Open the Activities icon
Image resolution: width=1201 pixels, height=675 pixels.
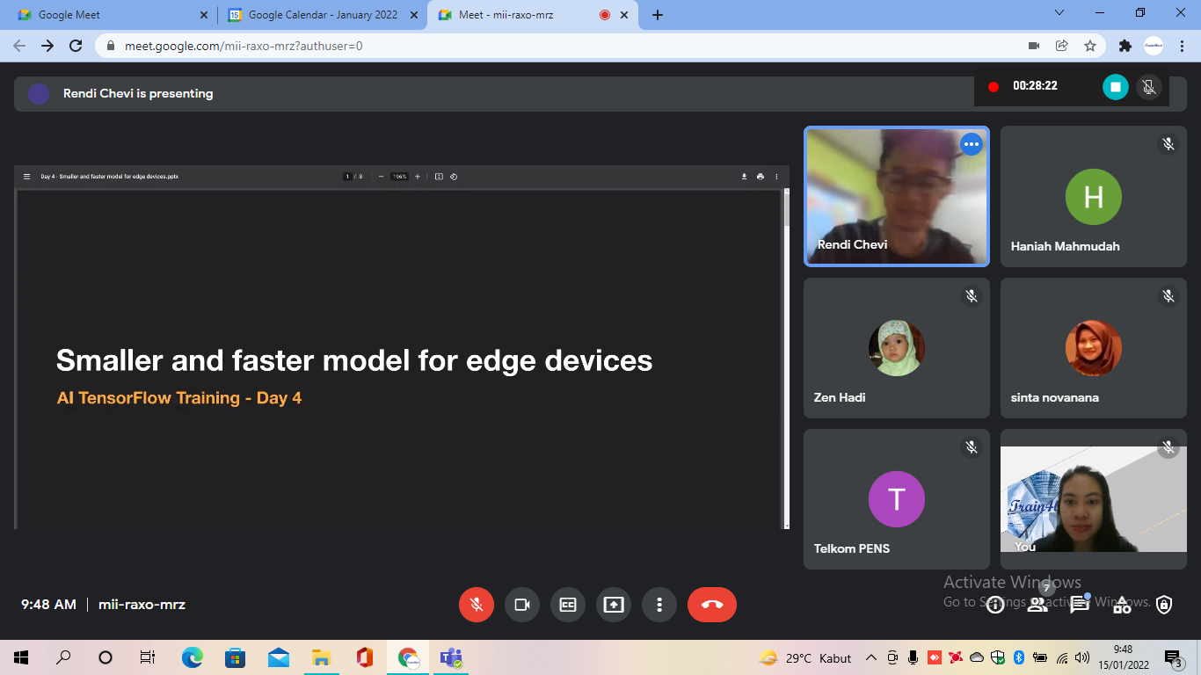[x=1122, y=605]
